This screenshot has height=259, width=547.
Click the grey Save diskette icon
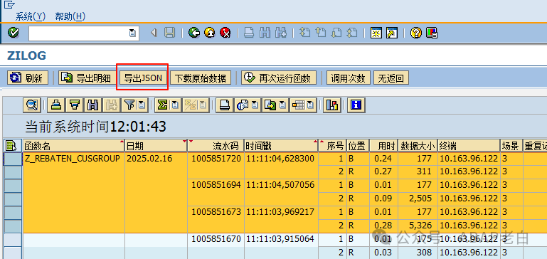tap(169, 33)
